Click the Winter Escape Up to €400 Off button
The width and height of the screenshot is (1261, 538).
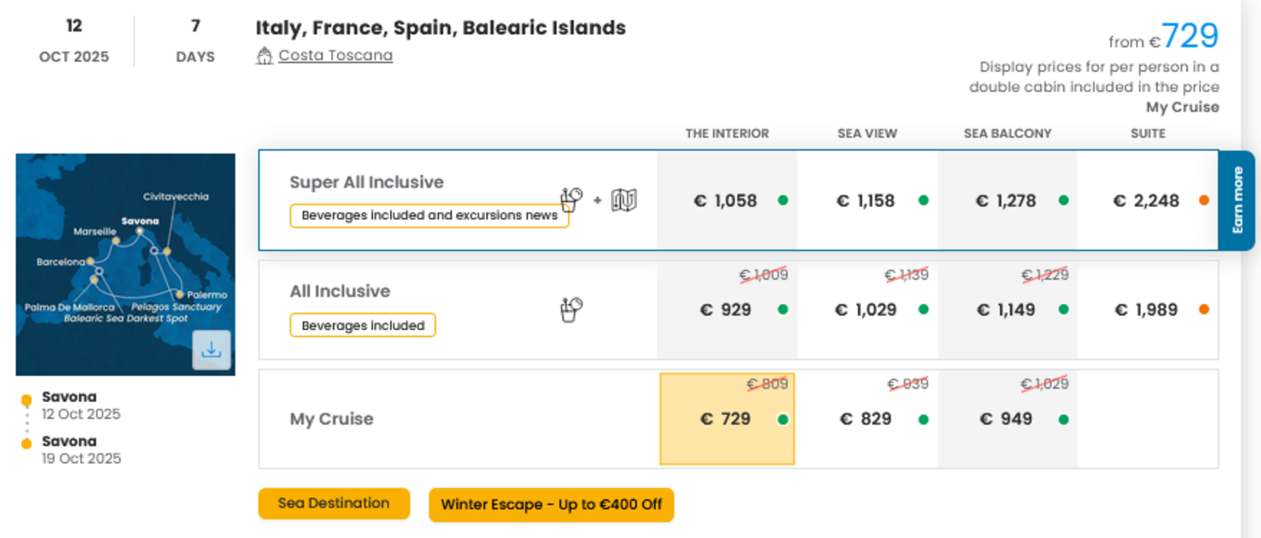point(551,504)
